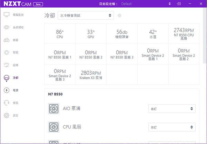Viewport: 207px width, 144px height.
Task: Click the 冷卻 page title
Action: 50,15
